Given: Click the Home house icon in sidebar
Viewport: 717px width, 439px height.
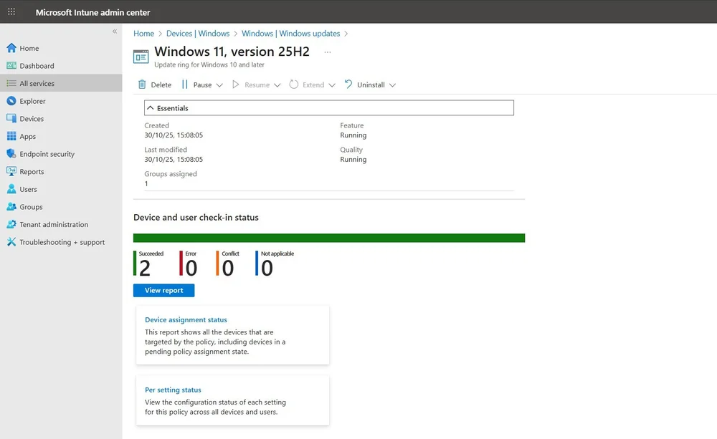Looking at the screenshot, I should point(11,48).
